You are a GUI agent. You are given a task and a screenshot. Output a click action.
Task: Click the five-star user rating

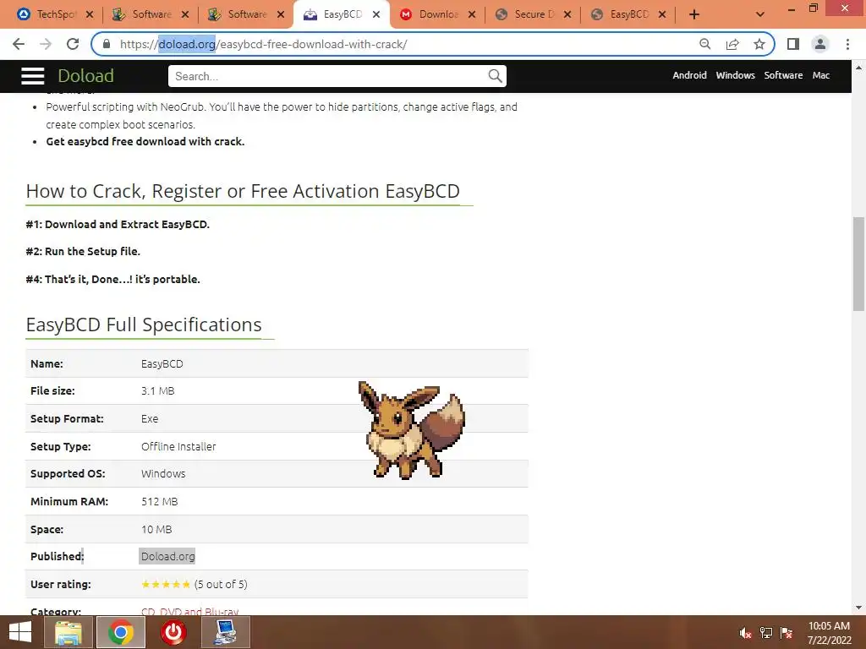(166, 584)
